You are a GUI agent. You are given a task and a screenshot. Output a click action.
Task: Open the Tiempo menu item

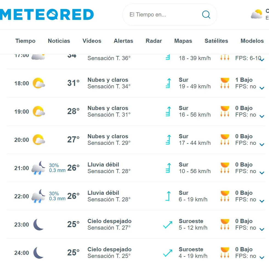pos(26,41)
